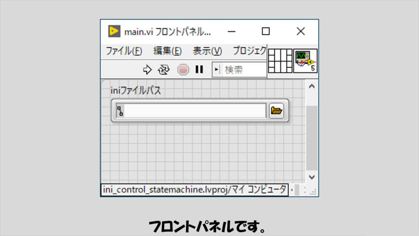Click the ini_control_statemachine.lvproj status bar label
419x236 pixels.
194,190
